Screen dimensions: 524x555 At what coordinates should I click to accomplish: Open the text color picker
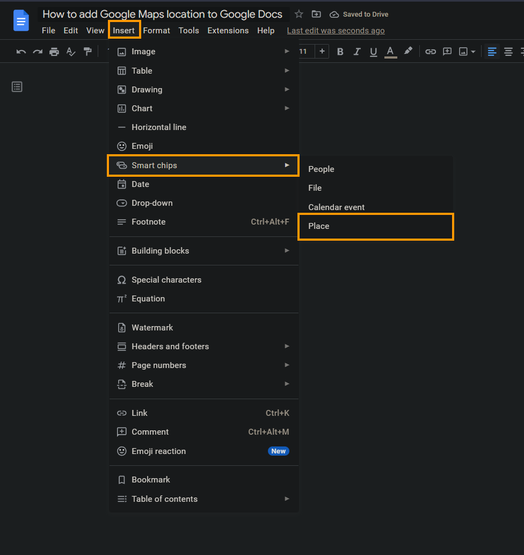[x=390, y=52]
